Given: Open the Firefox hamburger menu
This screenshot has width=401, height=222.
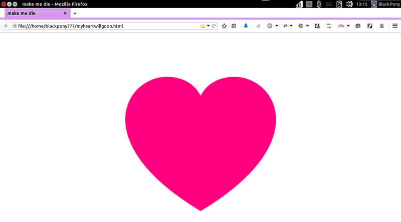Looking at the screenshot, I should (x=395, y=26).
